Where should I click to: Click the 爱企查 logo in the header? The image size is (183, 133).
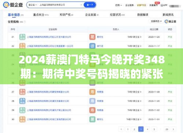tap(13, 5)
